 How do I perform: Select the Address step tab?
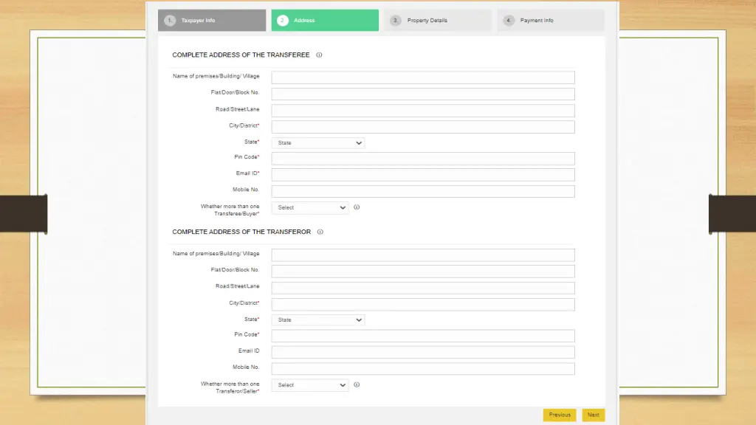coord(325,20)
